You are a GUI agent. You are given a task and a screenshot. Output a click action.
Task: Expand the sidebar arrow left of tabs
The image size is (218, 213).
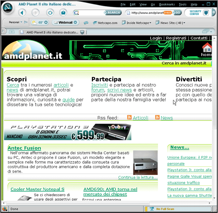click(3, 31)
